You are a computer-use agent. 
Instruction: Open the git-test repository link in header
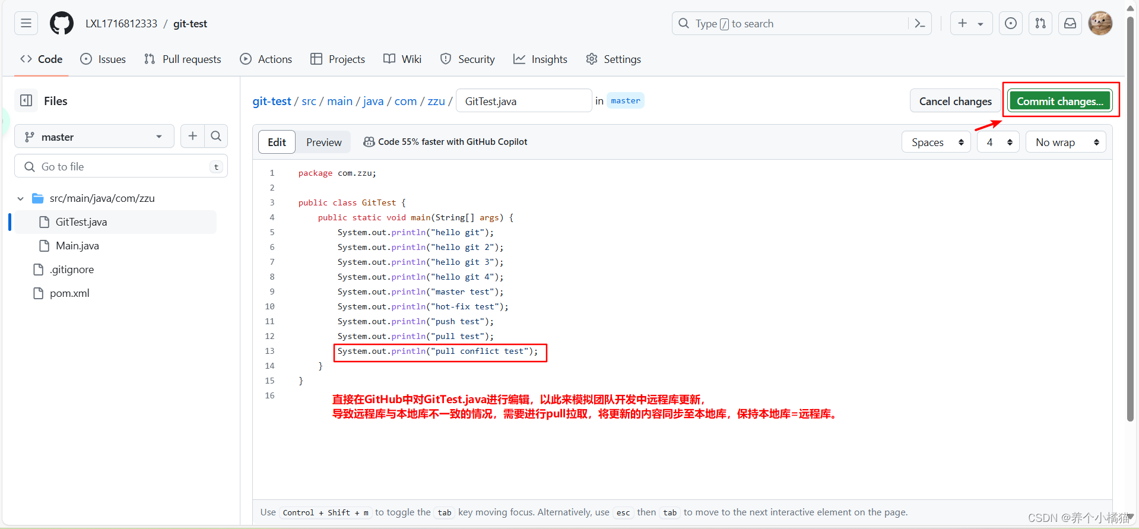coord(190,23)
